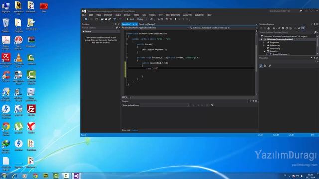Click the Navigate Backward toolbar button

click(x=86, y=19)
